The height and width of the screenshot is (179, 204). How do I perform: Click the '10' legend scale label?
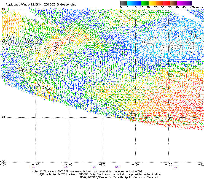(135, 7)
